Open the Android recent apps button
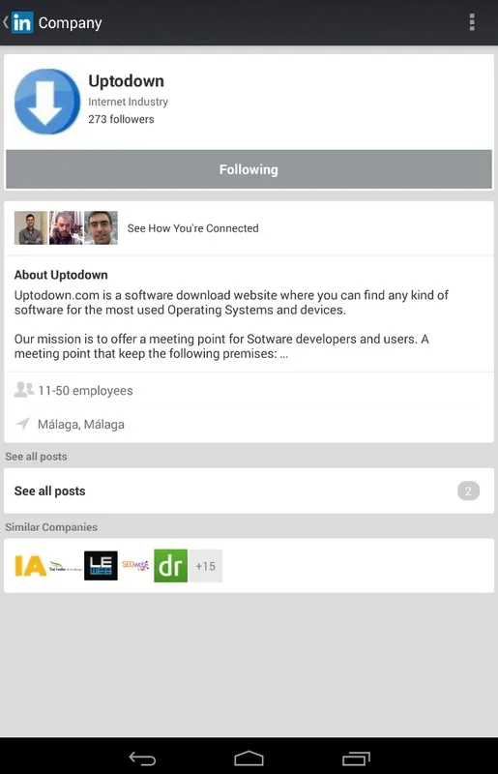The image size is (498, 774). 356,759
